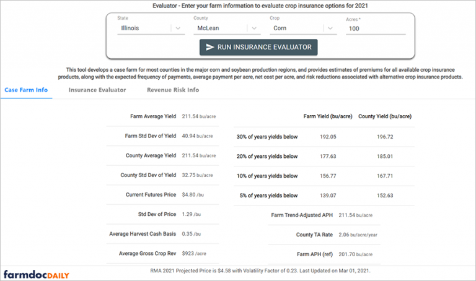The image size is (476, 281).
Task: Click the County TA Rate label
Action: (x=314, y=235)
